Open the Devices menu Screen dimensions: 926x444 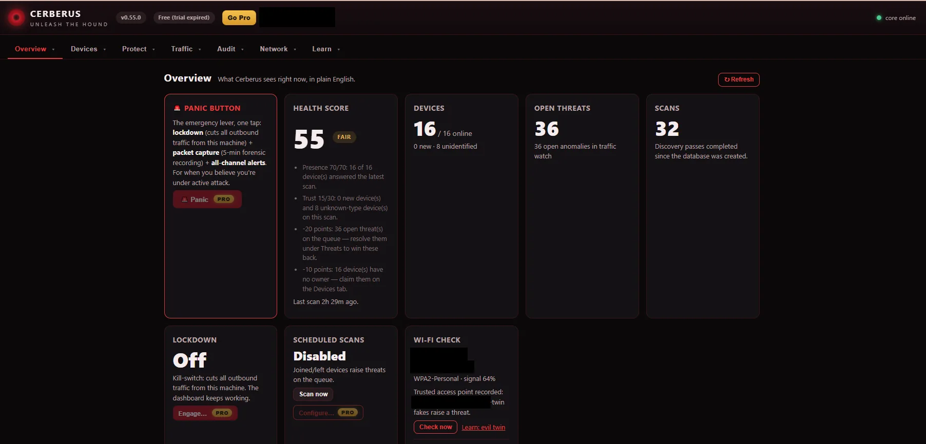(x=84, y=49)
